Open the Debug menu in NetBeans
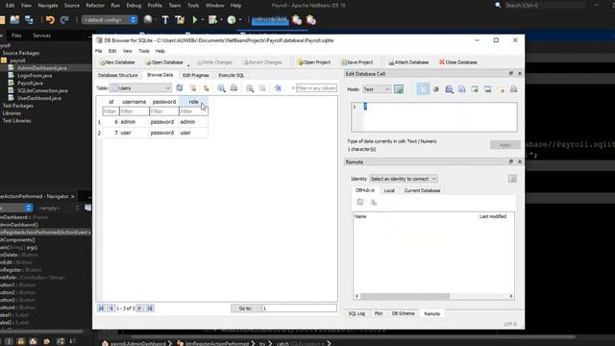The width and height of the screenshot is (615, 346). 134,6
